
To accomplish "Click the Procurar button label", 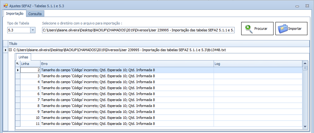I will (x=261, y=29).
